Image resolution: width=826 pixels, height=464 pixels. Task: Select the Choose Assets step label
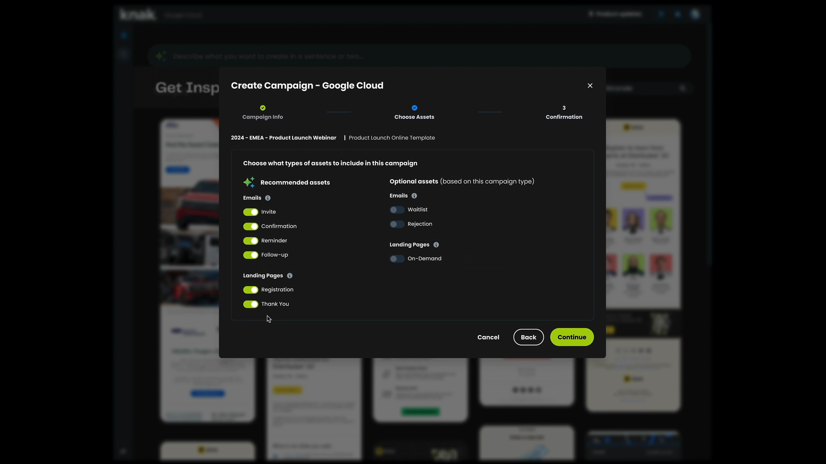414,117
